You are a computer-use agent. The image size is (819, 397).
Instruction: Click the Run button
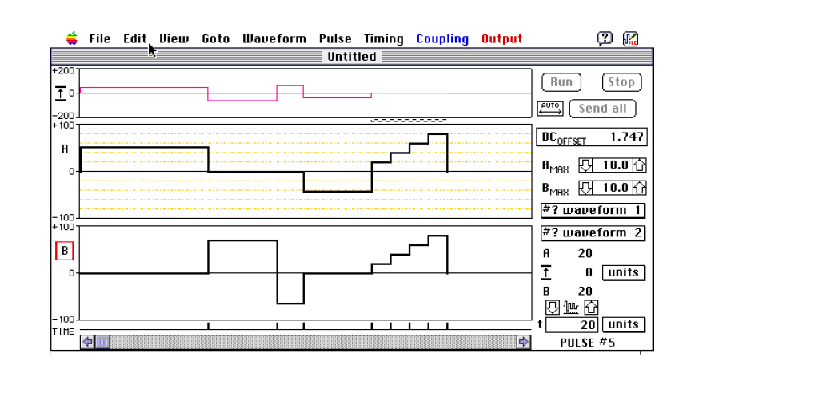click(561, 82)
